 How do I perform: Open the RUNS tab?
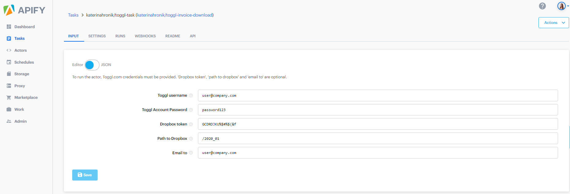(120, 36)
